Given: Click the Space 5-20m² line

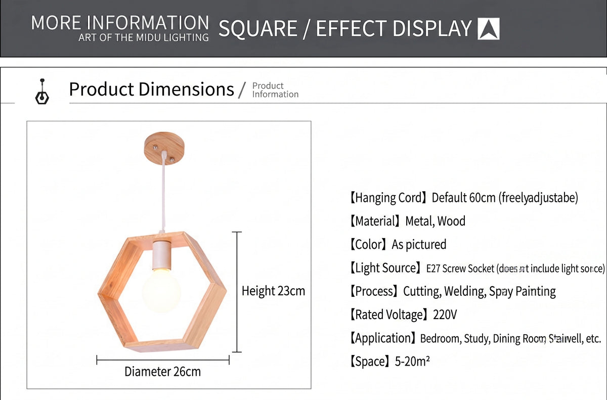Looking at the screenshot, I should (389, 362).
